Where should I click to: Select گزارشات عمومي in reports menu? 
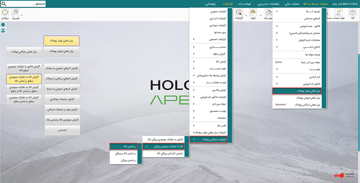[x=209, y=11]
